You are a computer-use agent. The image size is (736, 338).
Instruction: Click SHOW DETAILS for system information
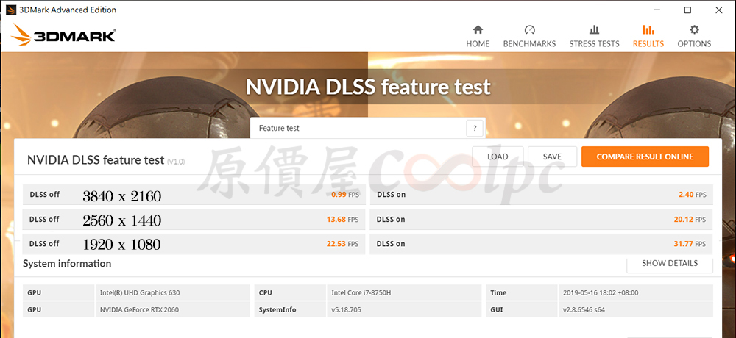[x=670, y=264]
